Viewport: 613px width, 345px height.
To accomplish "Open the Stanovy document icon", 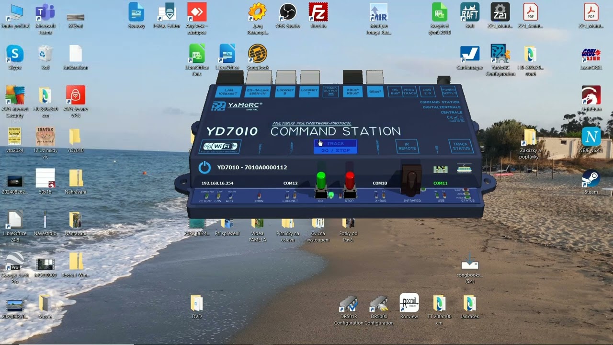I will coord(136,16).
